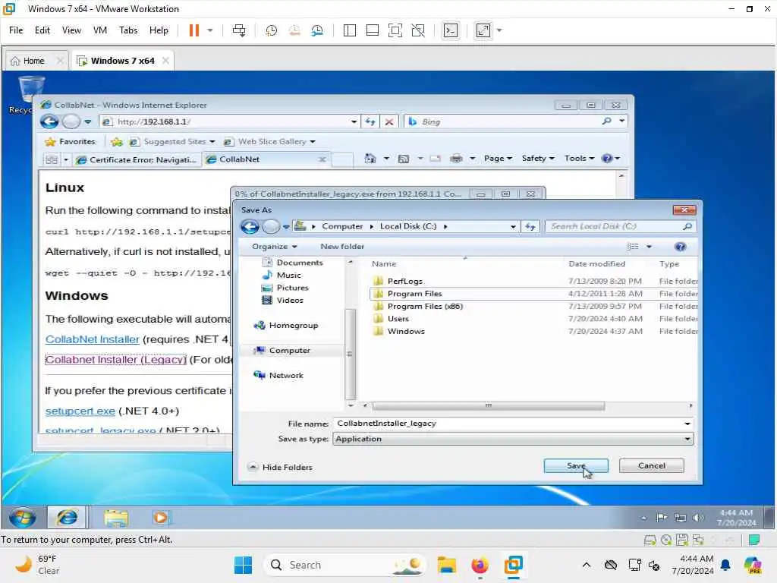
Task: Switch to Unity mode icon
Action: (x=418, y=30)
